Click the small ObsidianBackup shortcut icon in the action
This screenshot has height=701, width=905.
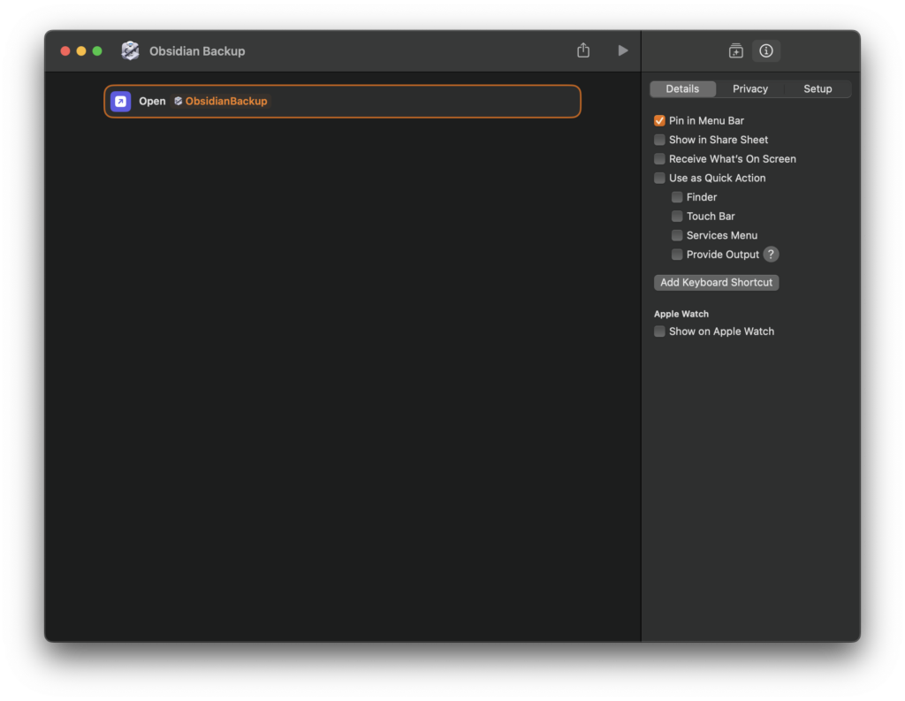(x=179, y=101)
